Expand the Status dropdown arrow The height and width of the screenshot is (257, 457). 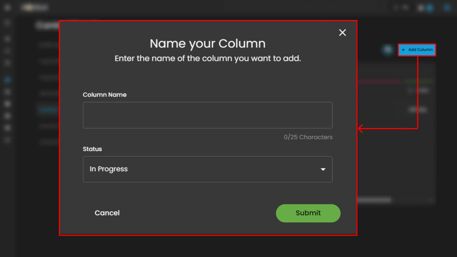[323, 169]
